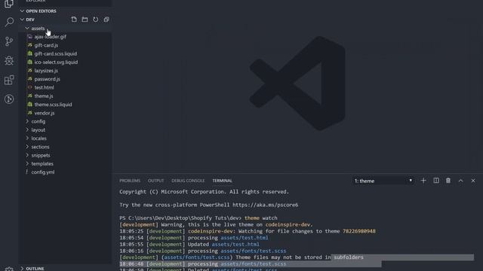Open theme.js file

tap(44, 96)
